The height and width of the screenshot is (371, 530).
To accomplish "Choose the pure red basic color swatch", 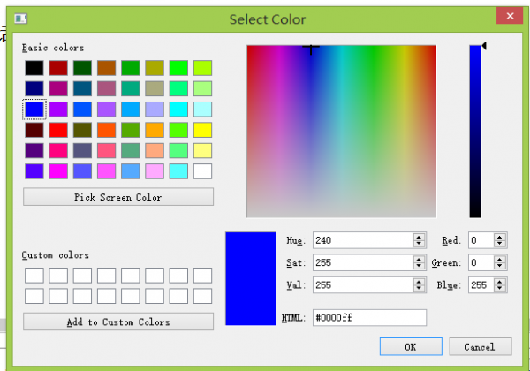I will click(58, 130).
